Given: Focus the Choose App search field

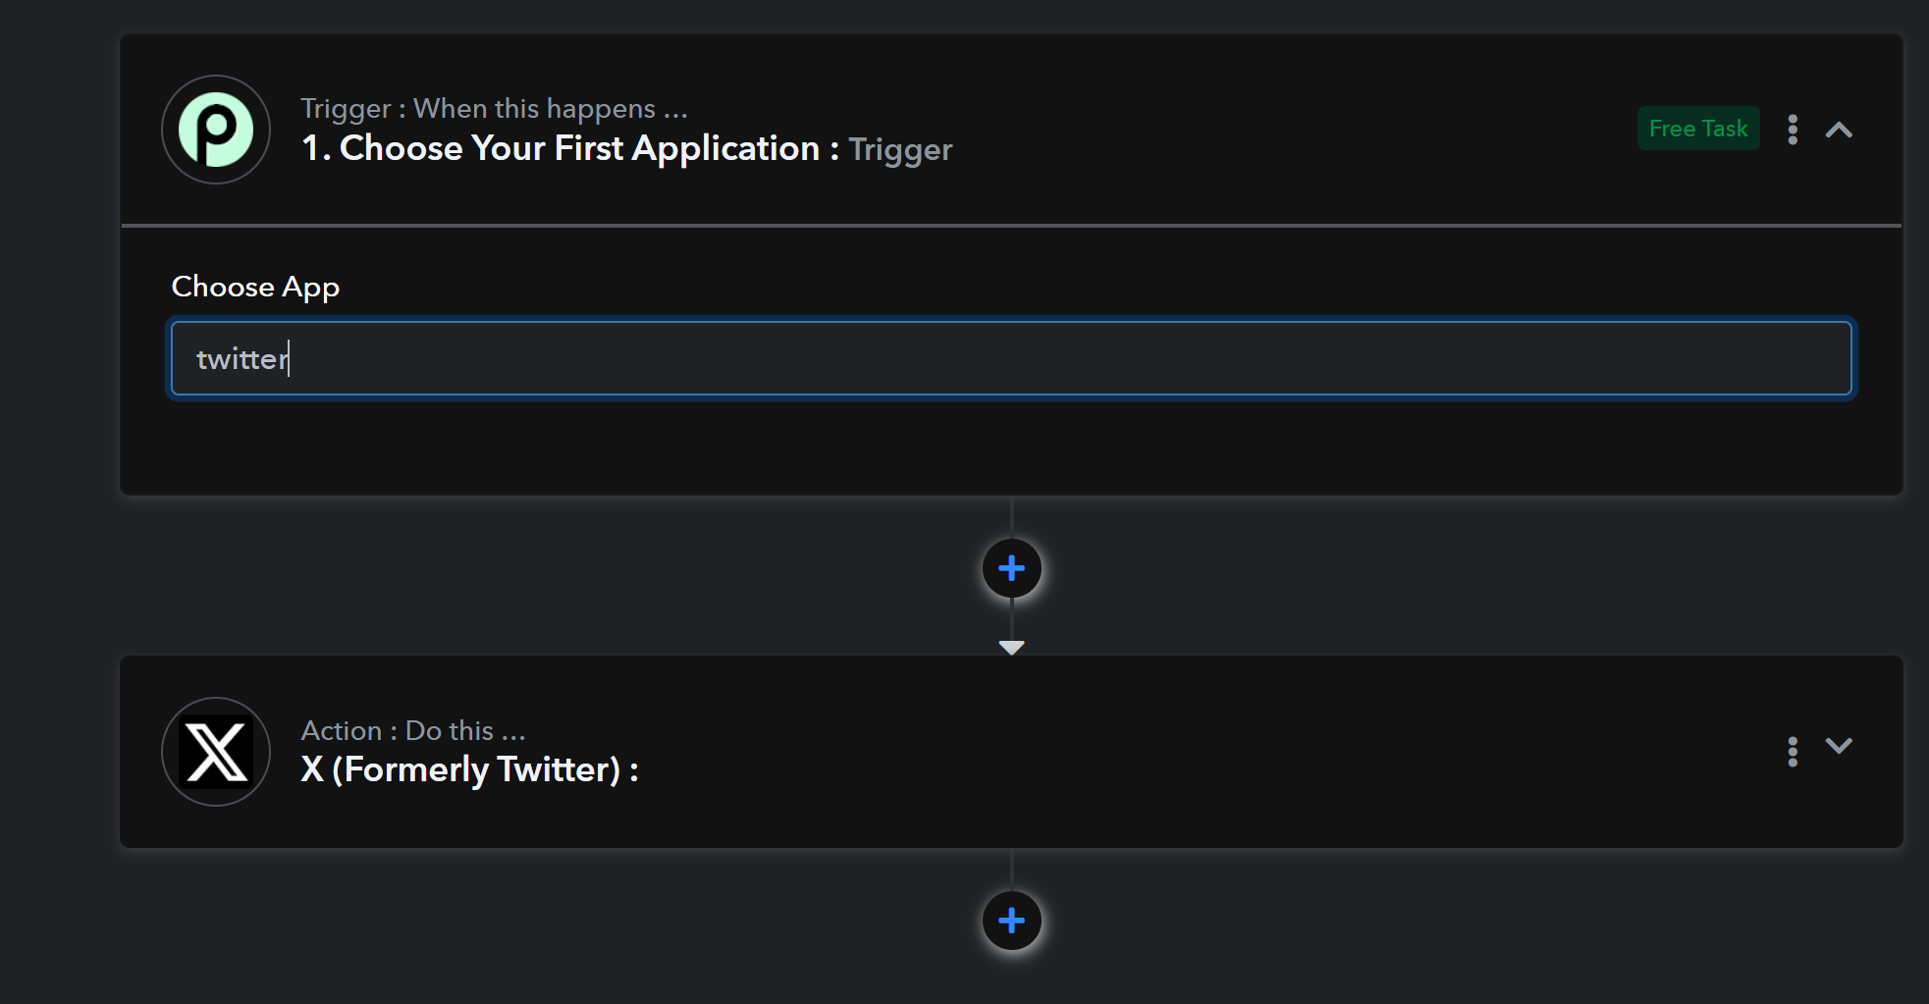Looking at the screenshot, I should (1011, 358).
